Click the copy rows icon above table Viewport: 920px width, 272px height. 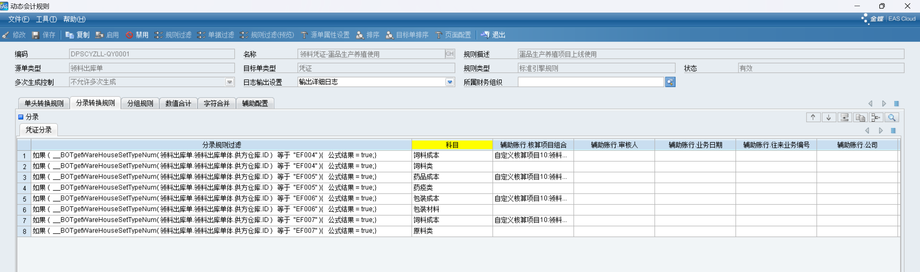tap(860, 117)
